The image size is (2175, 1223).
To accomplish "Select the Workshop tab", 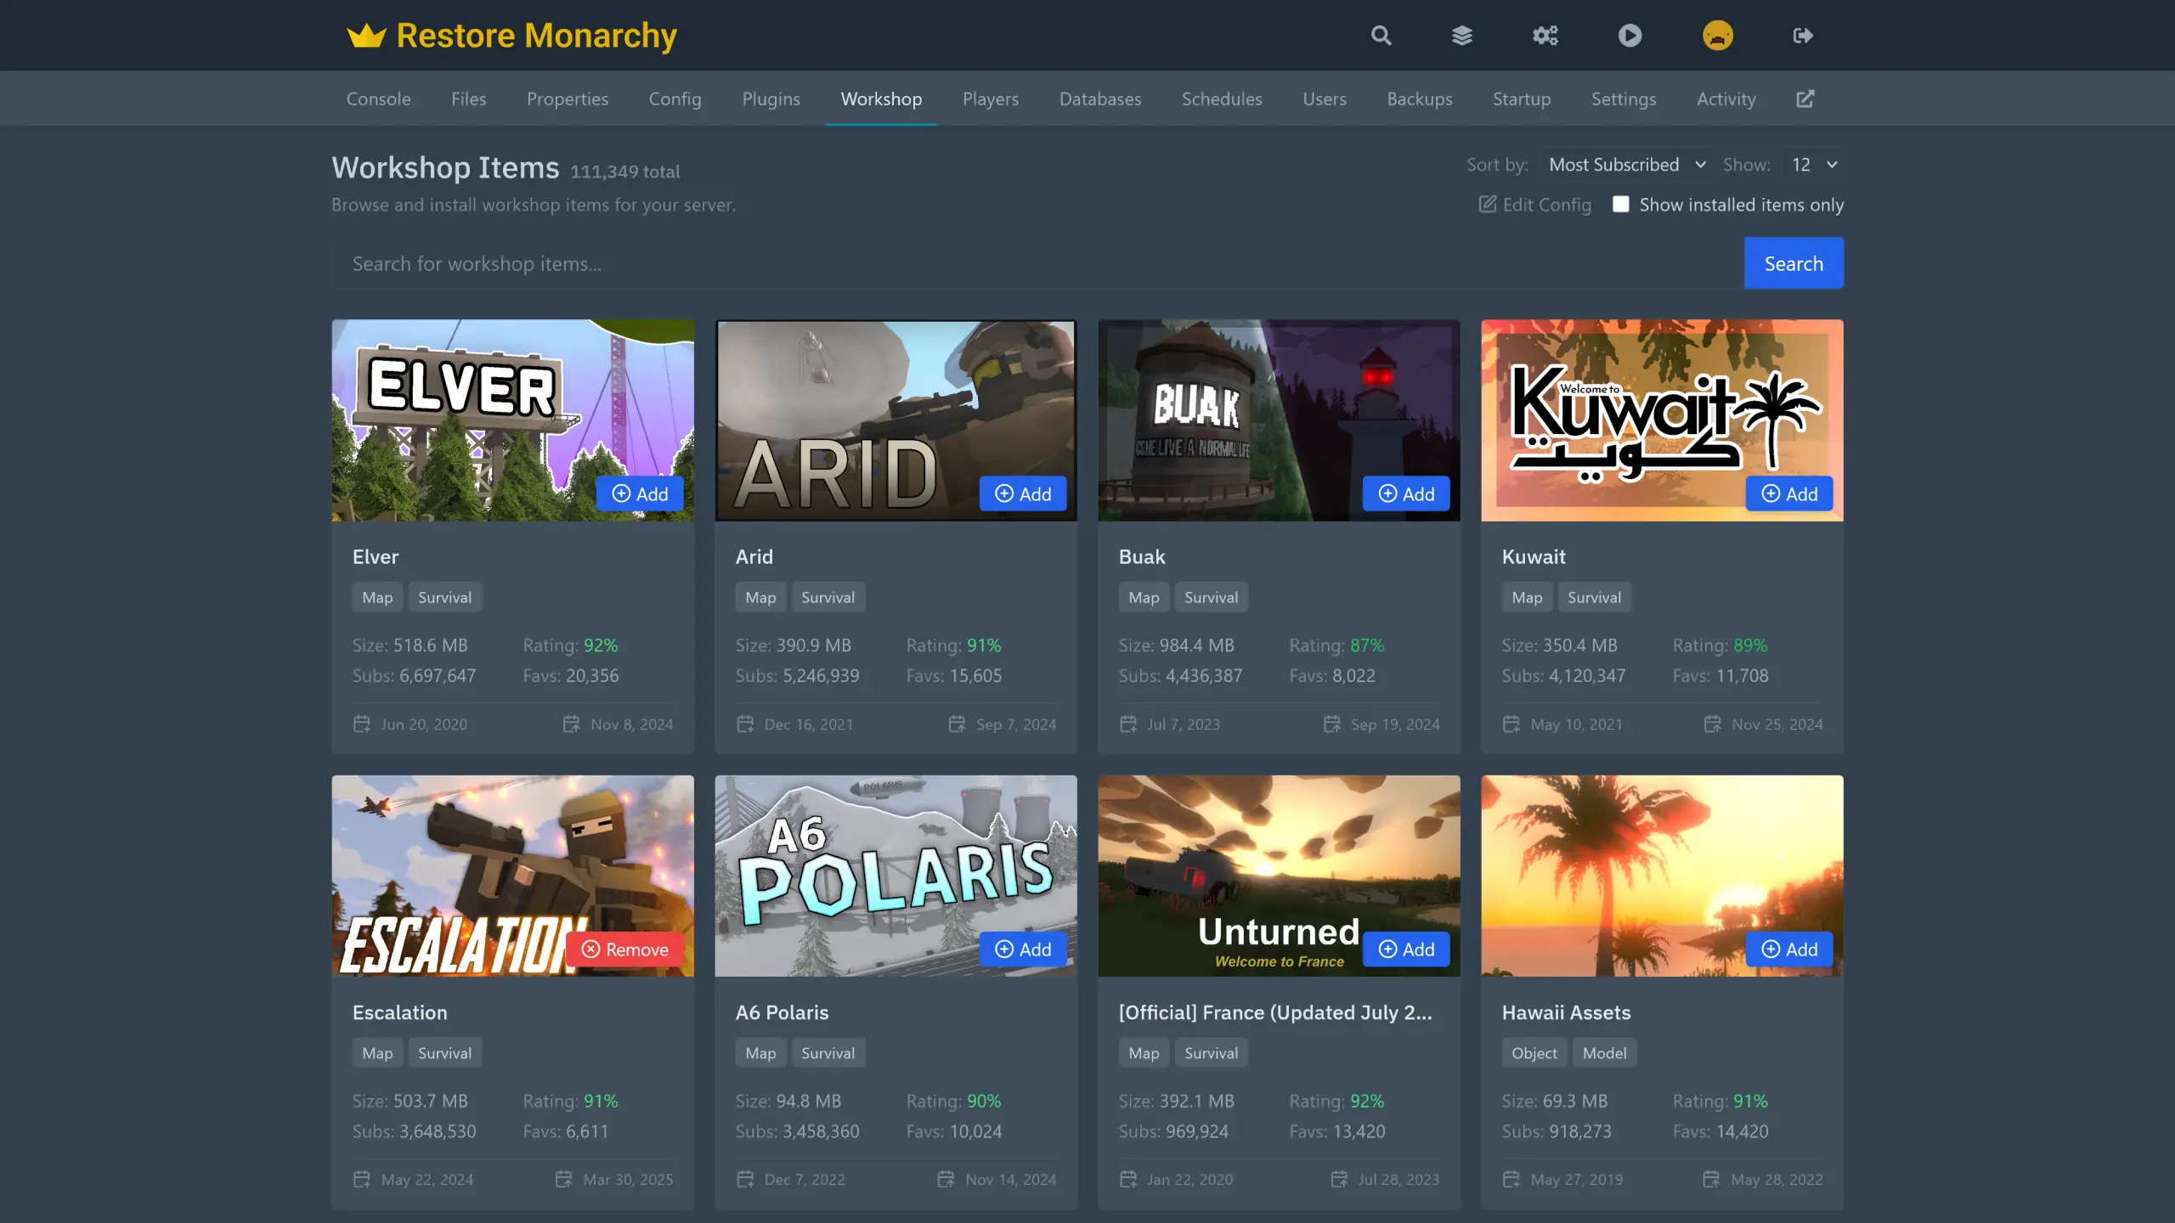I will point(881,99).
